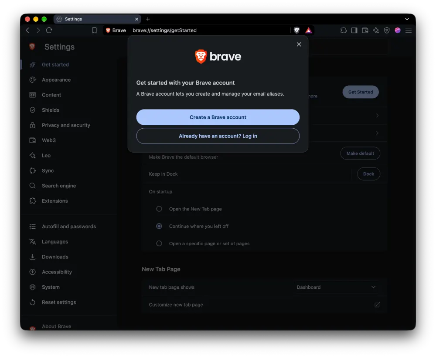Viewport: 436px width, 357px height.
Task: Click the Leo star icon in sidebar
Action: coord(33,155)
